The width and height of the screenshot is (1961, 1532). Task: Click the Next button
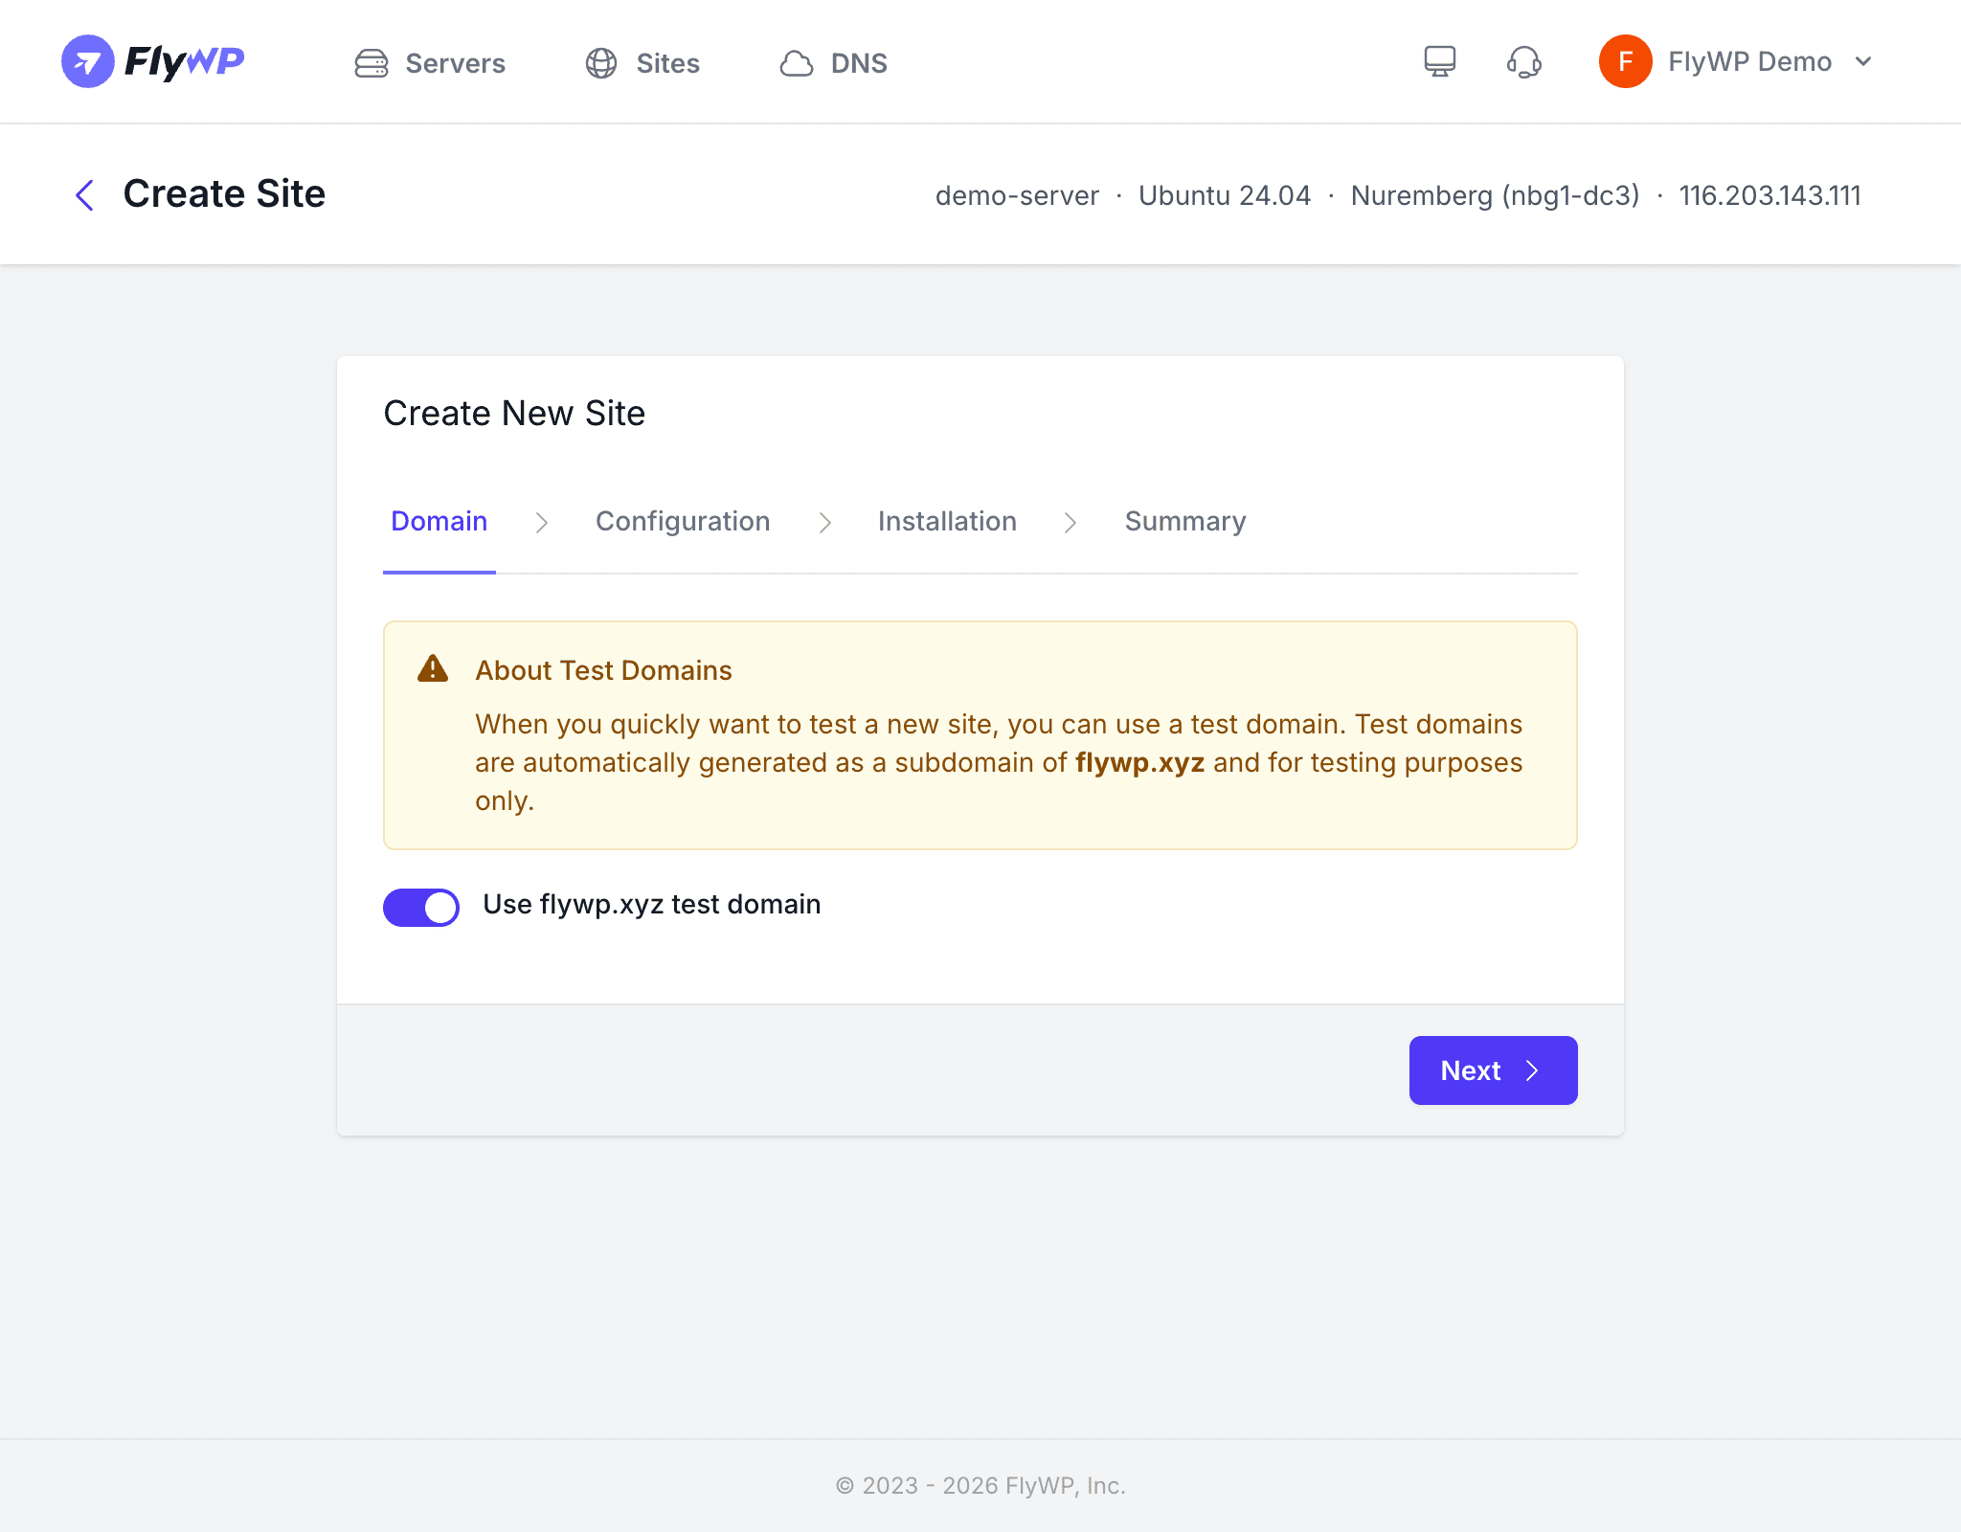point(1493,1070)
